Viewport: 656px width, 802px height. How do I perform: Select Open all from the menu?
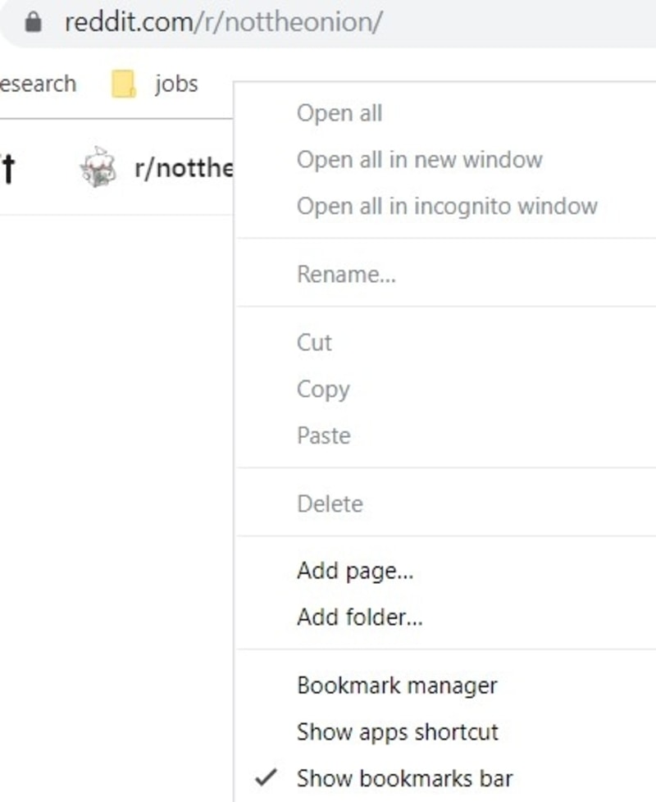(x=339, y=112)
